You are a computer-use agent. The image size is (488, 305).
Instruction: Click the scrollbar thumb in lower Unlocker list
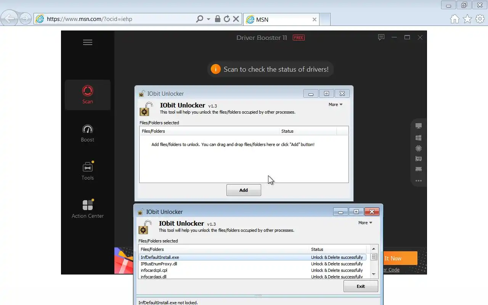coord(374,257)
